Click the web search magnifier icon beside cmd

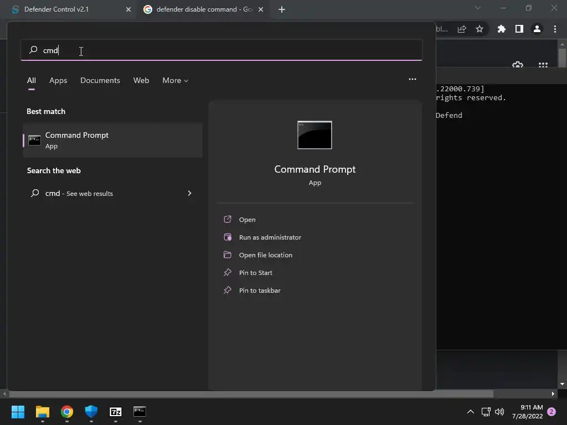coord(35,193)
